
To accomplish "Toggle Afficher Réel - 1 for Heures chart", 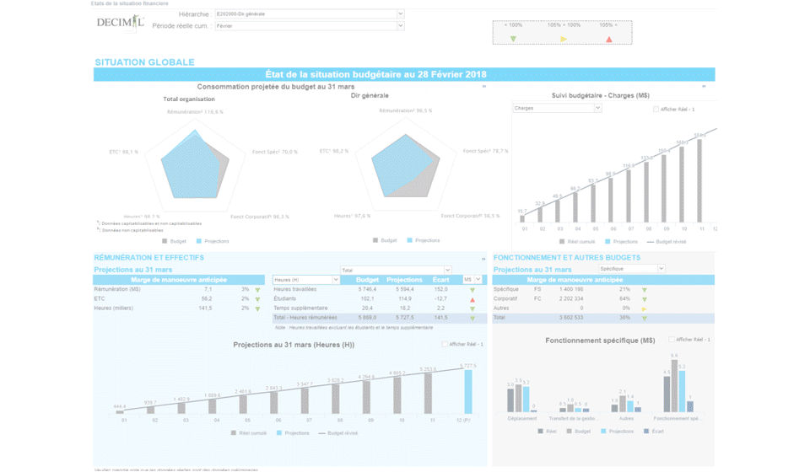I will [x=445, y=344].
